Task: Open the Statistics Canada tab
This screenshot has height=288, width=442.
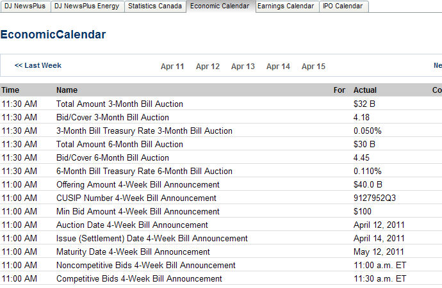Action: coord(156,6)
